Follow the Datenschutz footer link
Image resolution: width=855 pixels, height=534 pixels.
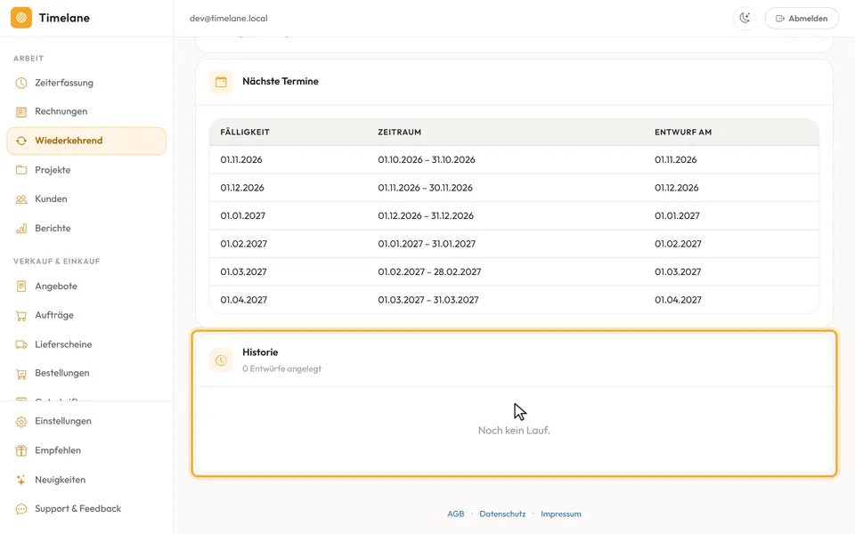pyautogui.click(x=502, y=514)
